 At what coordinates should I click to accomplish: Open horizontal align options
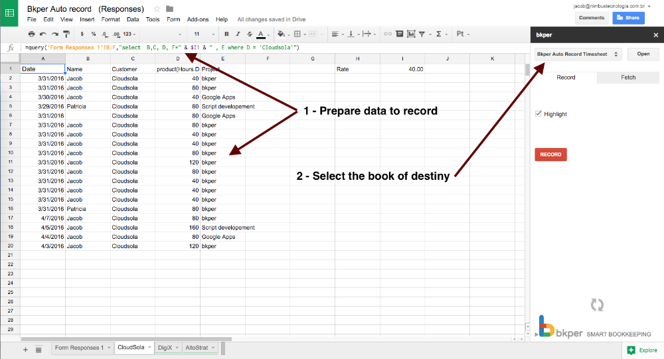pyautogui.click(x=337, y=34)
